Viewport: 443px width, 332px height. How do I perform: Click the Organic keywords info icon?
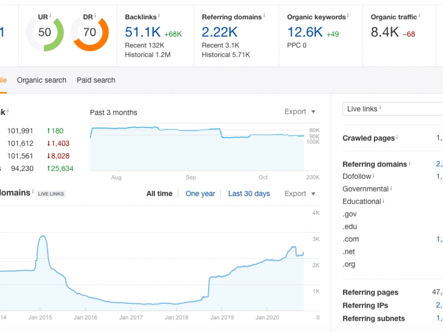[348, 15]
